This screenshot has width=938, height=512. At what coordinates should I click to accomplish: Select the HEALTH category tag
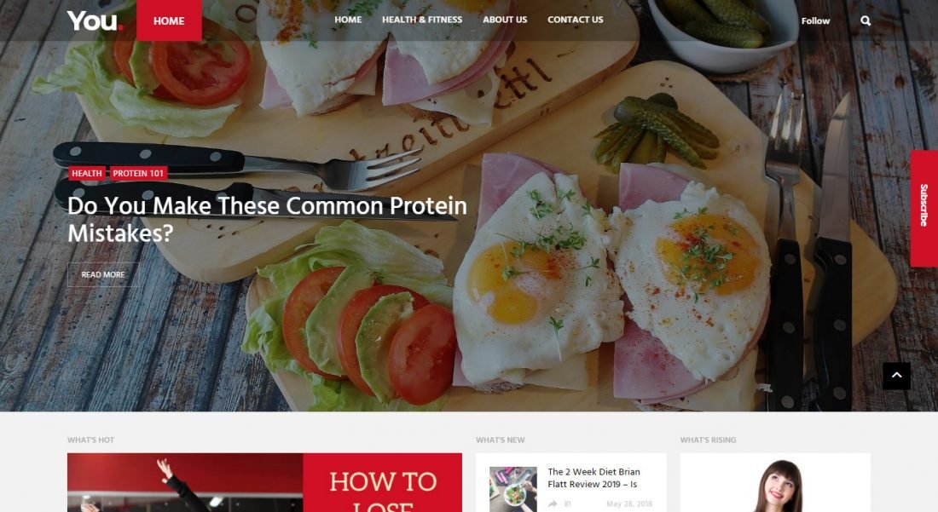[x=87, y=173]
